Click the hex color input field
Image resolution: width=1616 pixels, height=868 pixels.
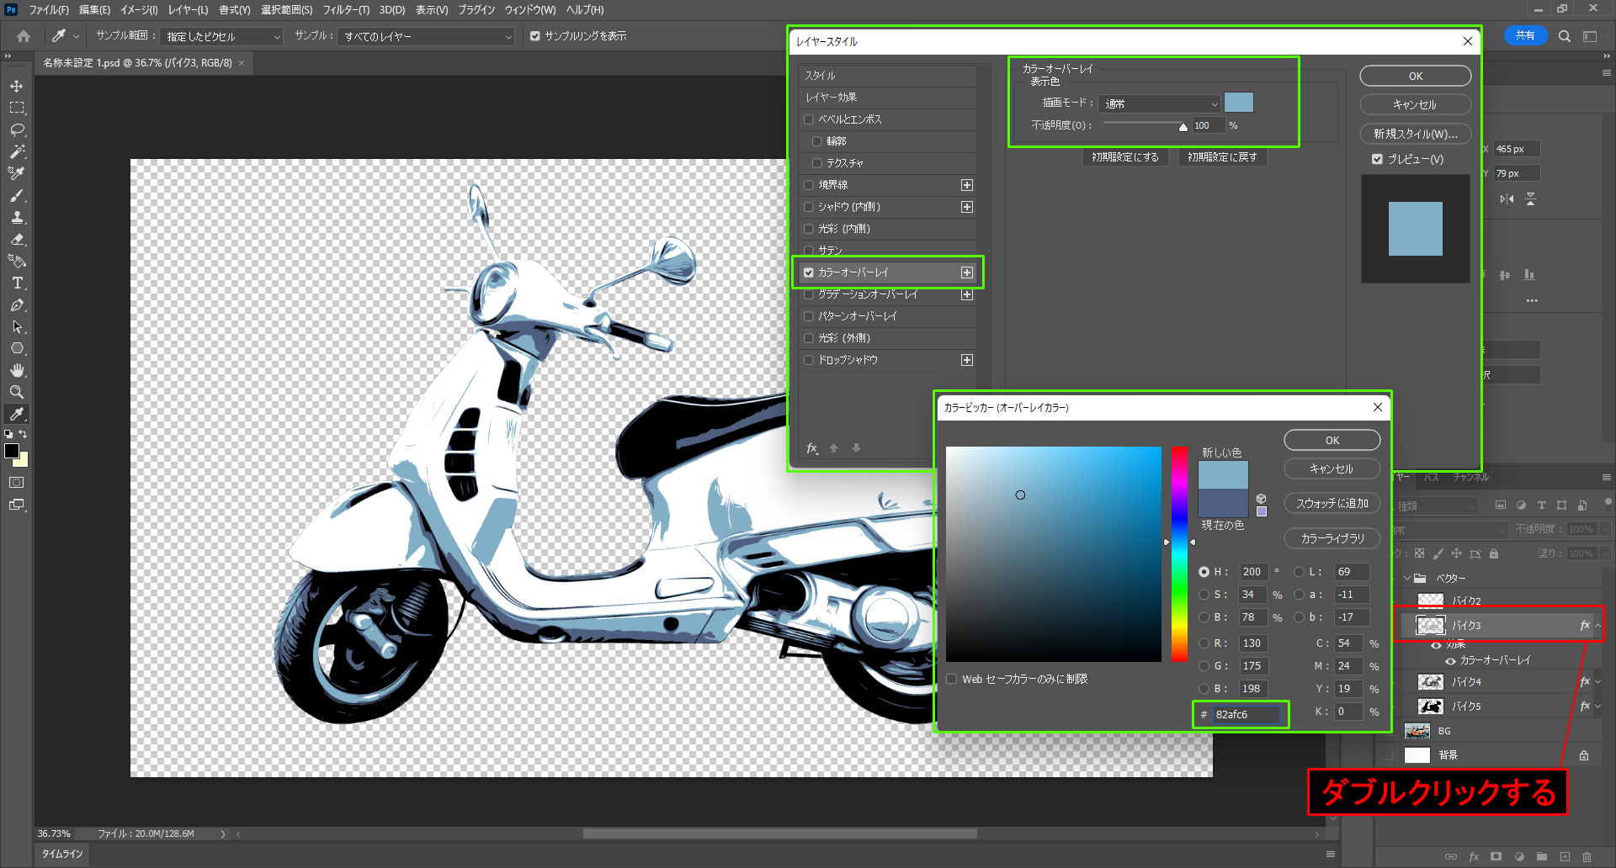pos(1246,714)
